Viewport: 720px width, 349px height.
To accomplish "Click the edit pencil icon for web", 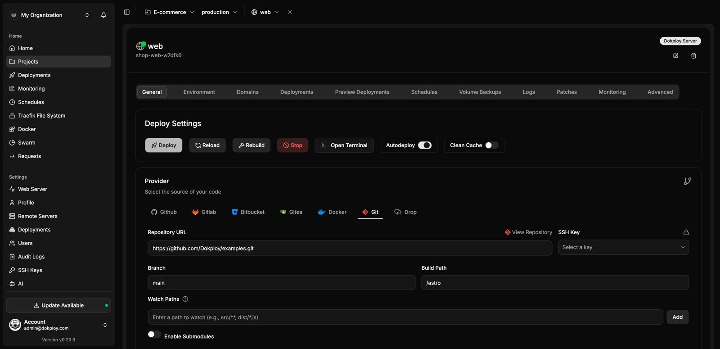I will [675, 55].
